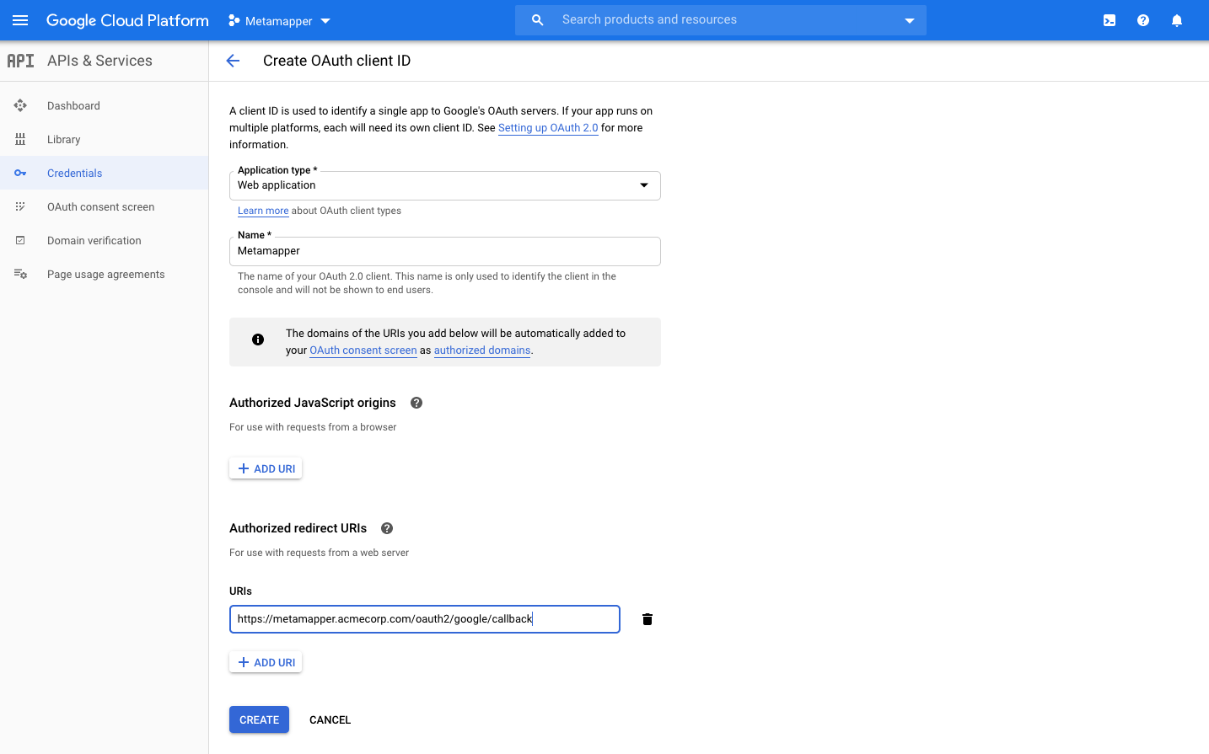This screenshot has height=754, width=1209.
Task: Open the notifications bell
Action: [1177, 20]
